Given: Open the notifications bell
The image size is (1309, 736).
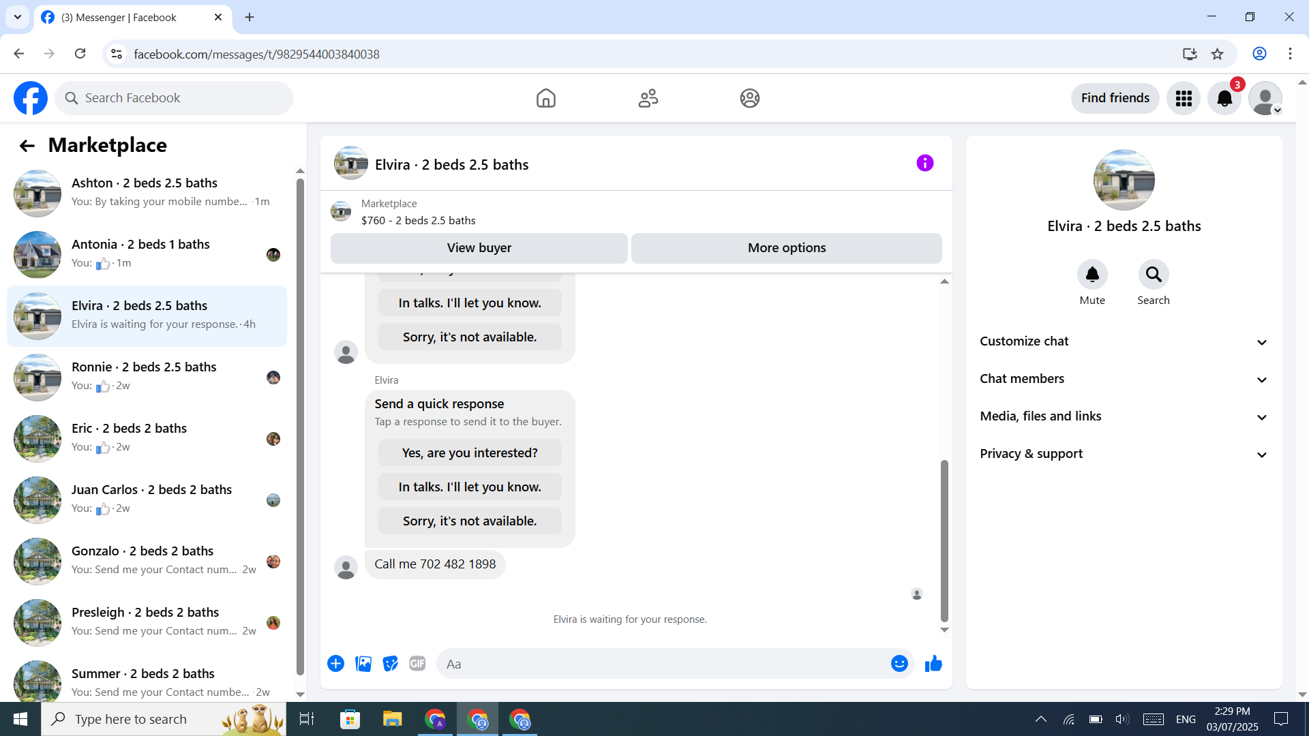Looking at the screenshot, I should coord(1224,98).
